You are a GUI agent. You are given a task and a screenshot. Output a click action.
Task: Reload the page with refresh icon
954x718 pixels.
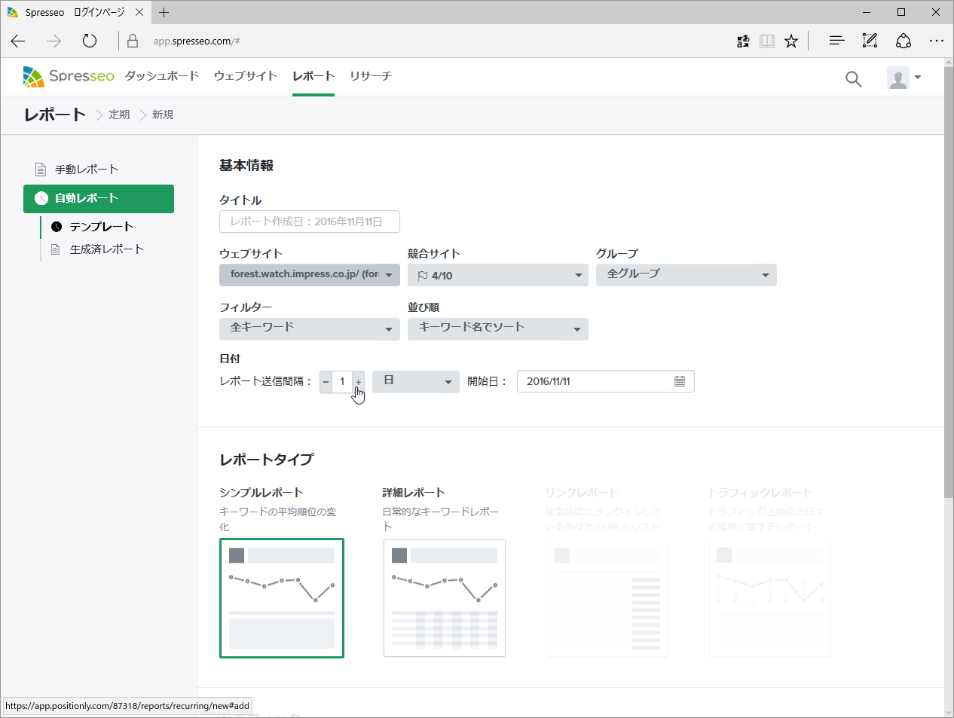(90, 41)
